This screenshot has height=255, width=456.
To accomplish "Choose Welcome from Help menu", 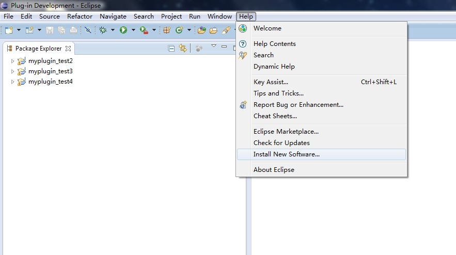I will point(321,28).
